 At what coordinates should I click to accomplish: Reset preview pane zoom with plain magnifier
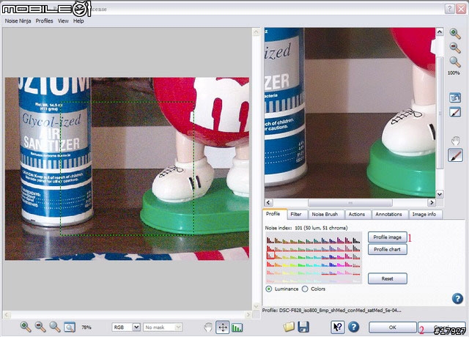click(455, 62)
